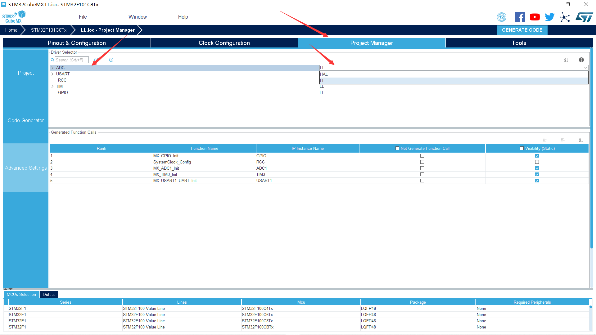The image size is (596, 335).
Task: Click the ST logo icon
Action: pos(584,17)
